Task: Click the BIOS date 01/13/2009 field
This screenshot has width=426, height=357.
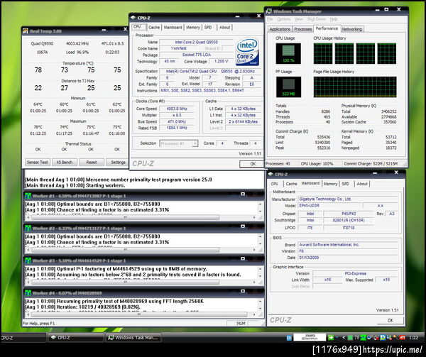Action: point(348,258)
